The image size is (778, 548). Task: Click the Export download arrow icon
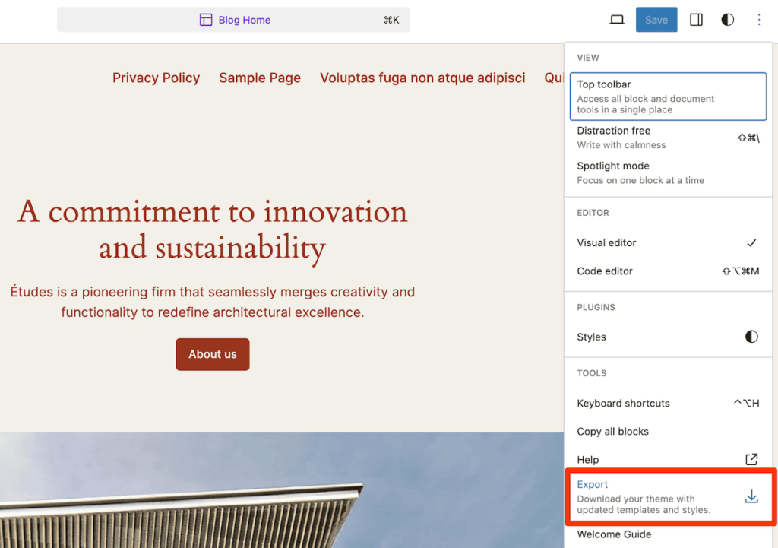pos(751,496)
